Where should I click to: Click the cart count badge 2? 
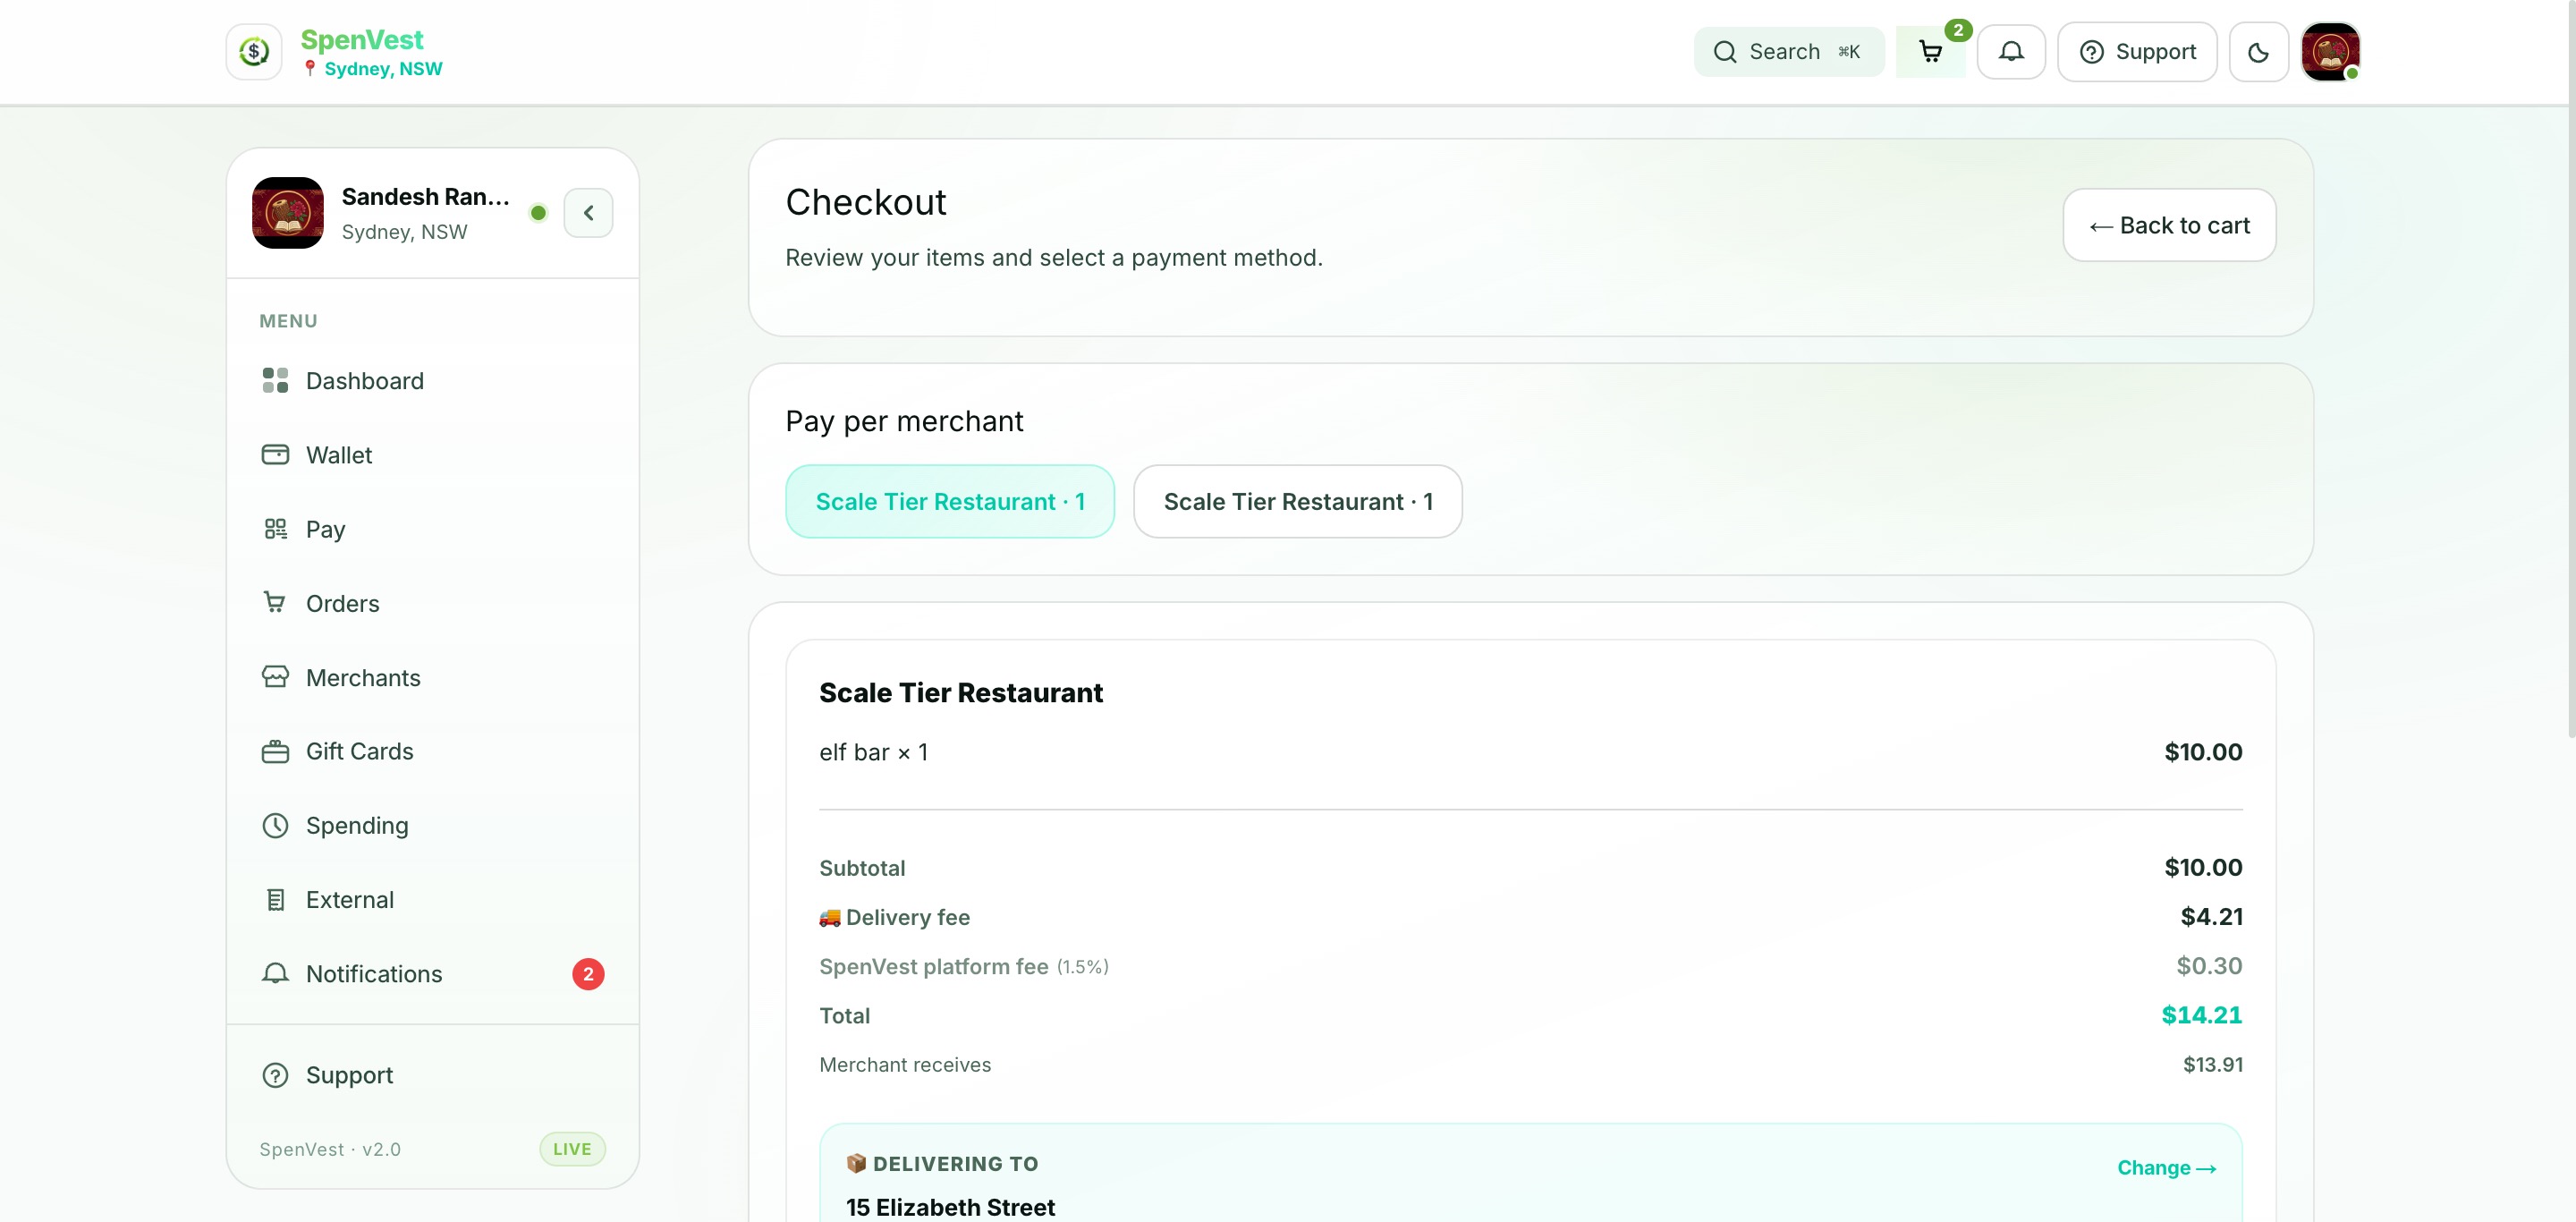point(1958,30)
